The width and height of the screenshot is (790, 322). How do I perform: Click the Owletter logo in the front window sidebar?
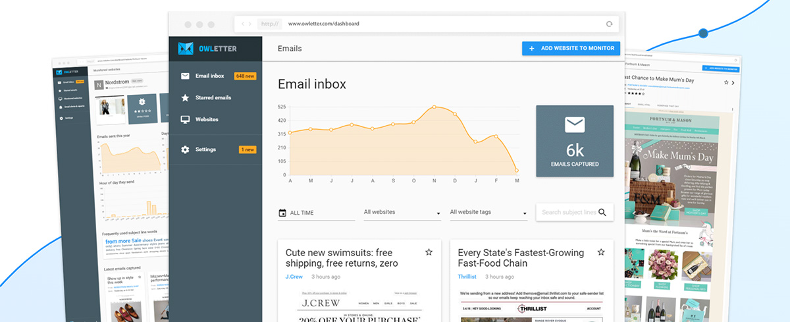click(x=207, y=49)
